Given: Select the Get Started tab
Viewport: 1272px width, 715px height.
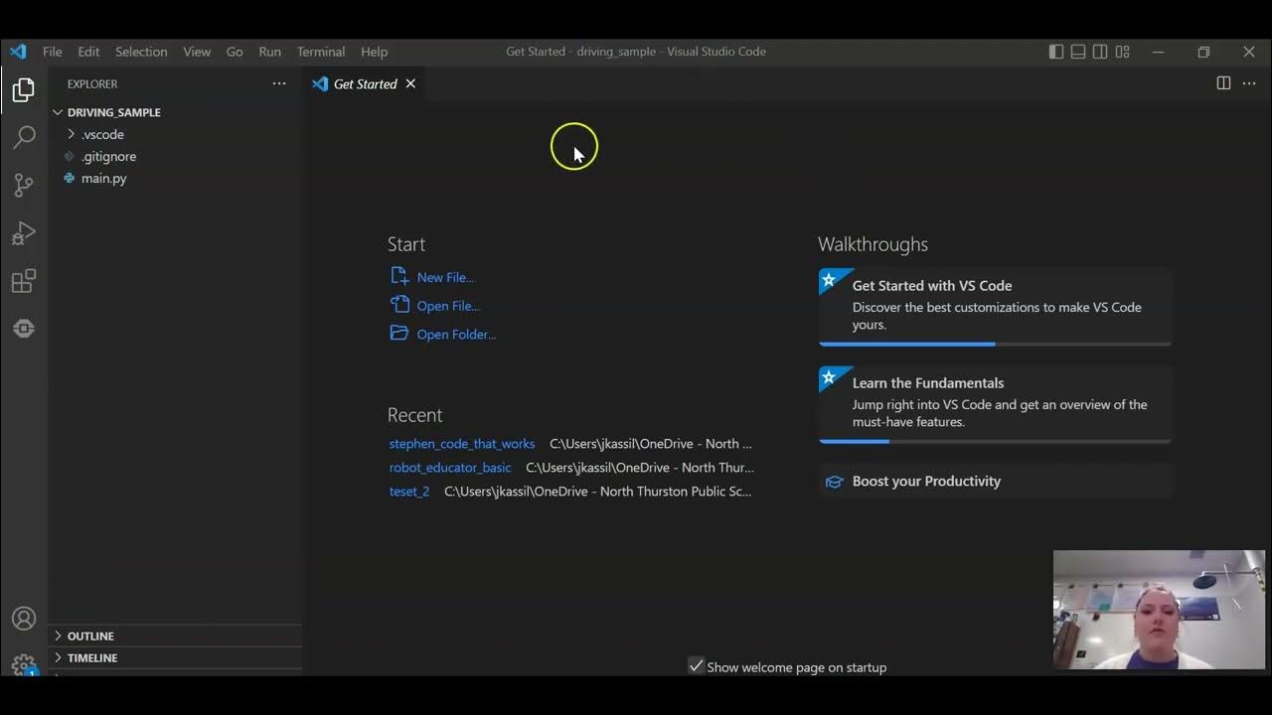Looking at the screenshot, I should click(x=365, y=83).
